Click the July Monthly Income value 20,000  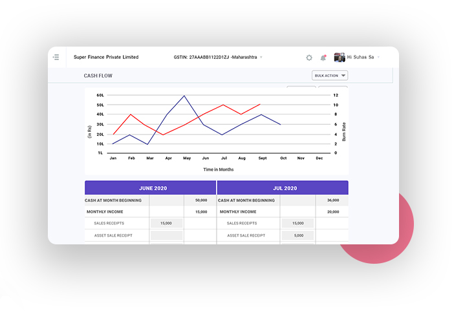333,211
